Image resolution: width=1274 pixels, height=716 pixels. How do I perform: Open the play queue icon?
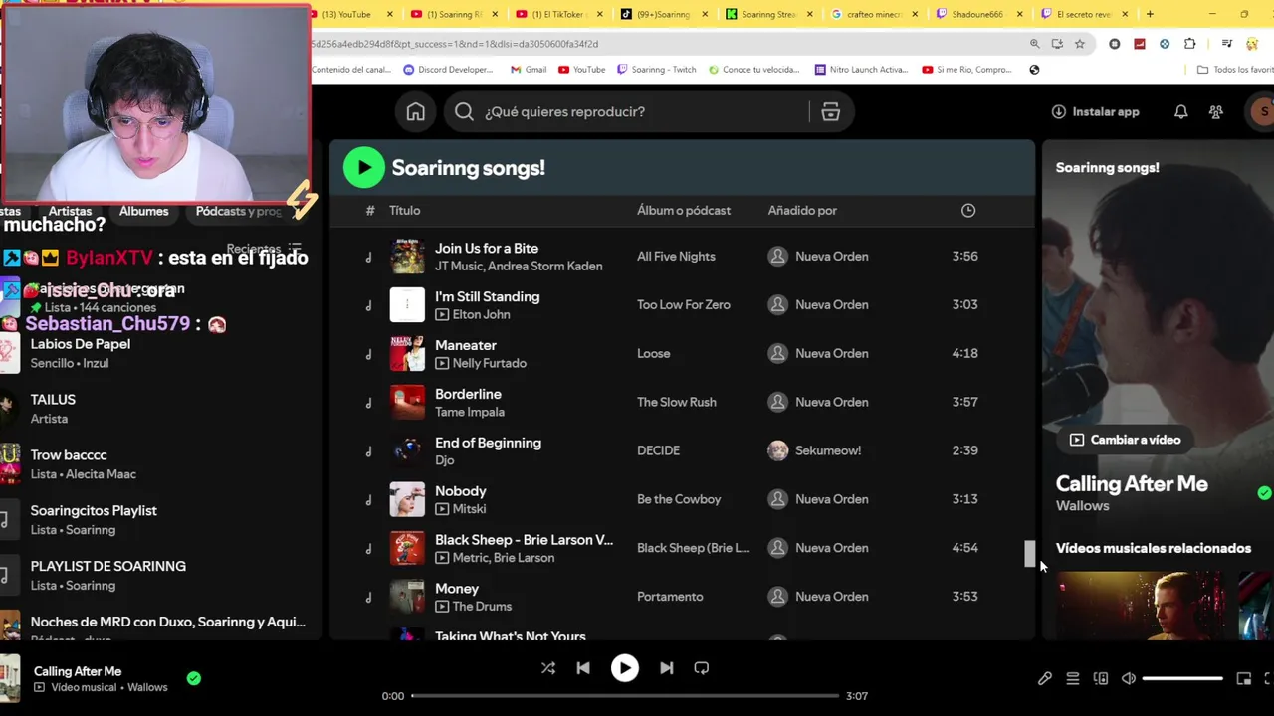(x=1073, y=678)
